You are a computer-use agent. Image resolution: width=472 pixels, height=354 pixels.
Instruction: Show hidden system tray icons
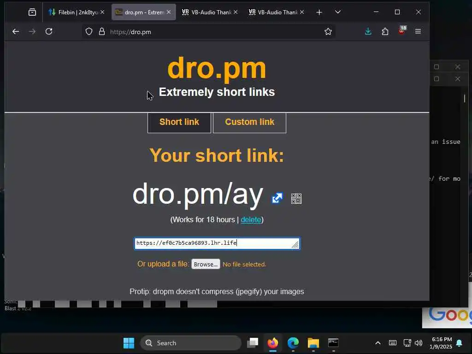(378, 343)
